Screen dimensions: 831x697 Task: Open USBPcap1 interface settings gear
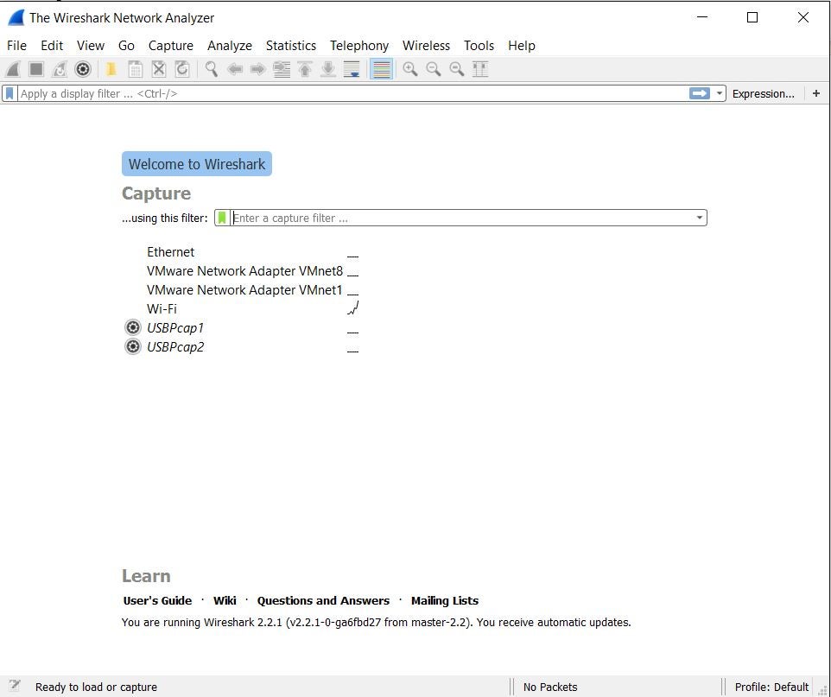(132, 327)
